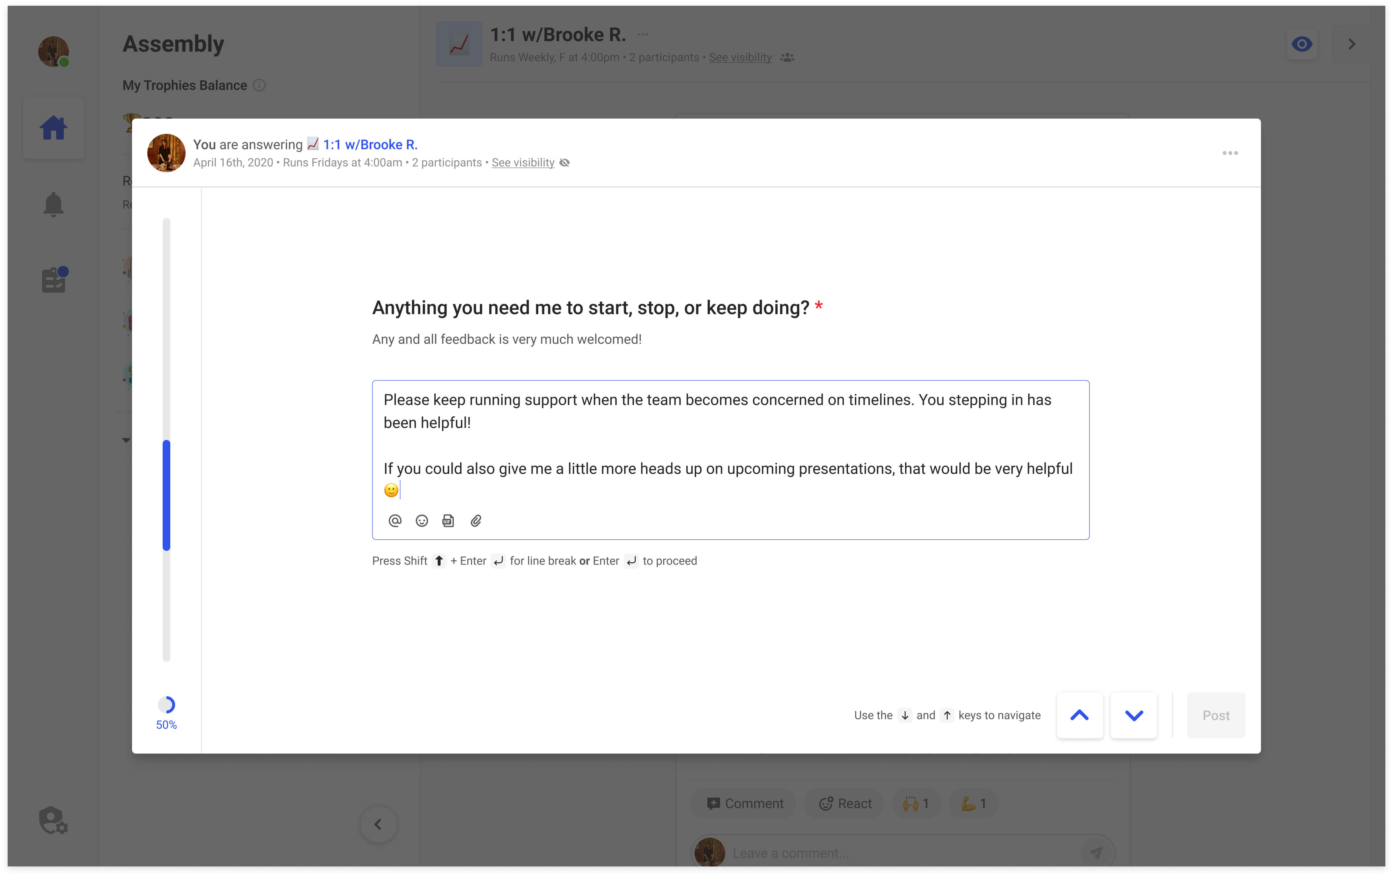Click the profile avatar at top of sidebar
The width and height of the screenshot is (1393, 876).
54,52
